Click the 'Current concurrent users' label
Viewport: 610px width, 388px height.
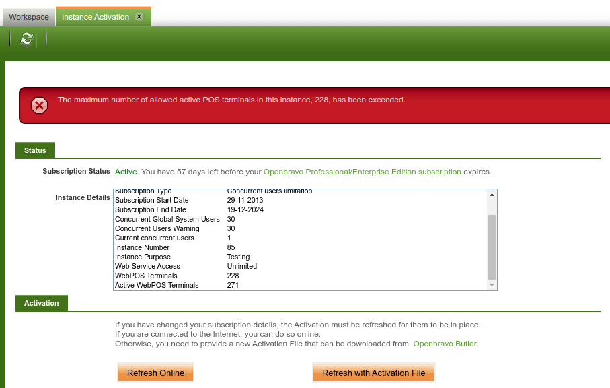[x=155, y=238]
